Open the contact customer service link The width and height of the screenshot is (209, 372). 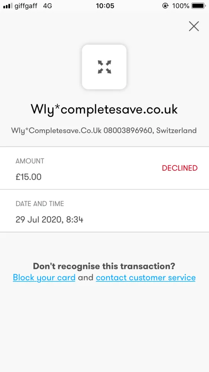point(146,278)
